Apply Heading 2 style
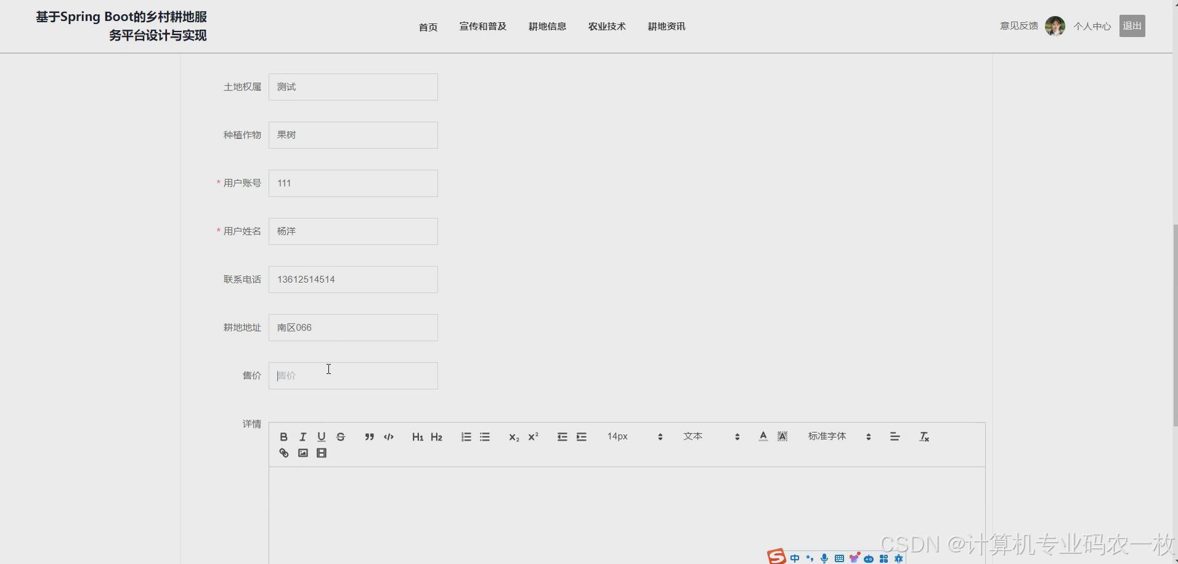 click(x=436, y=437)
